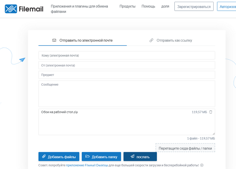236x169 pixels.
Task: Click the Авторизоваться button
Action: pos(227,6)
